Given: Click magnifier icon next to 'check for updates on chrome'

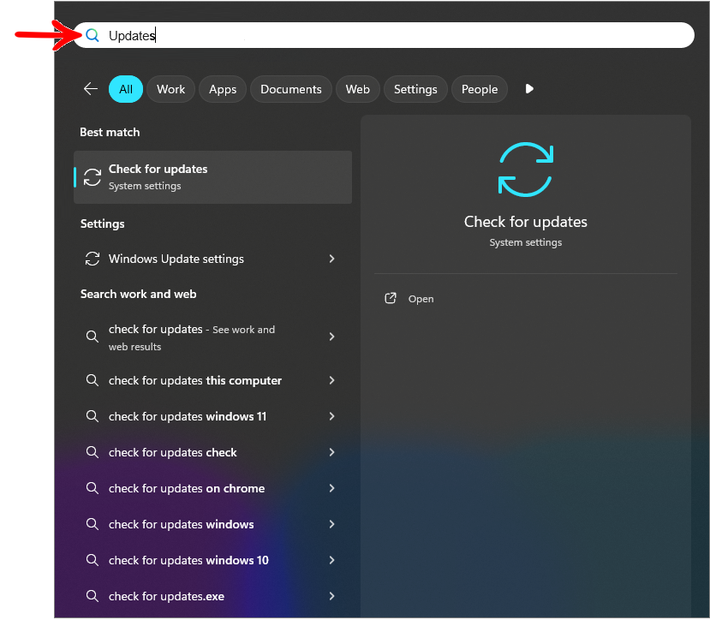Looking at the screenshot, I should click(92, 488).
